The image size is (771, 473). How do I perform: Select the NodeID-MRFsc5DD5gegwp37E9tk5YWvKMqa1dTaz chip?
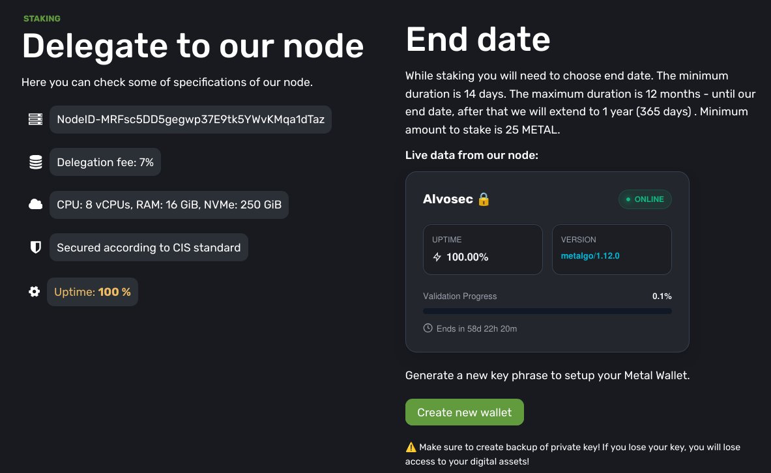[x=190, y=120]
